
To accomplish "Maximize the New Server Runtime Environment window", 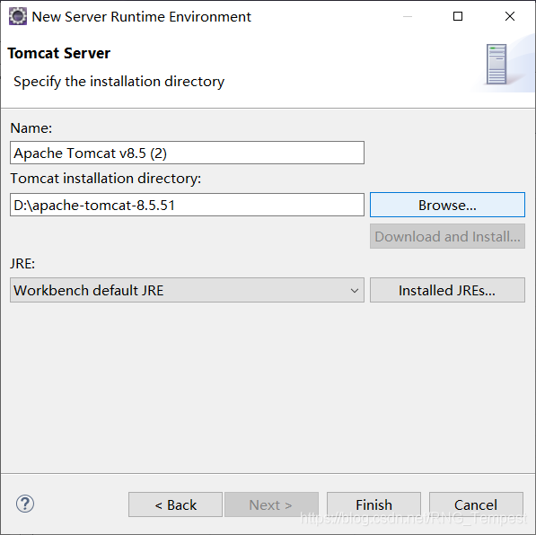I will 458,16.
